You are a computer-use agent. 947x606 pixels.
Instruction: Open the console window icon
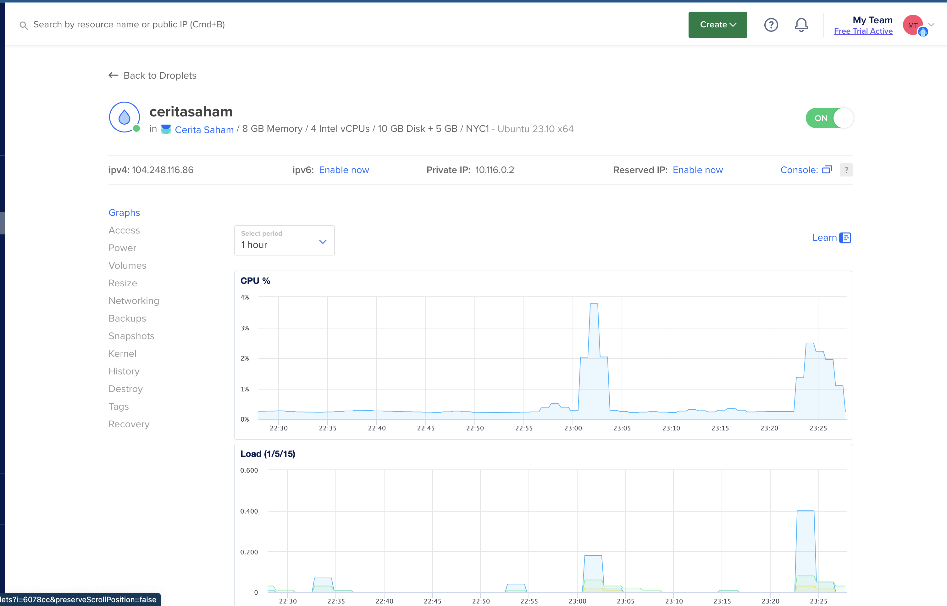tap(827, 170)
